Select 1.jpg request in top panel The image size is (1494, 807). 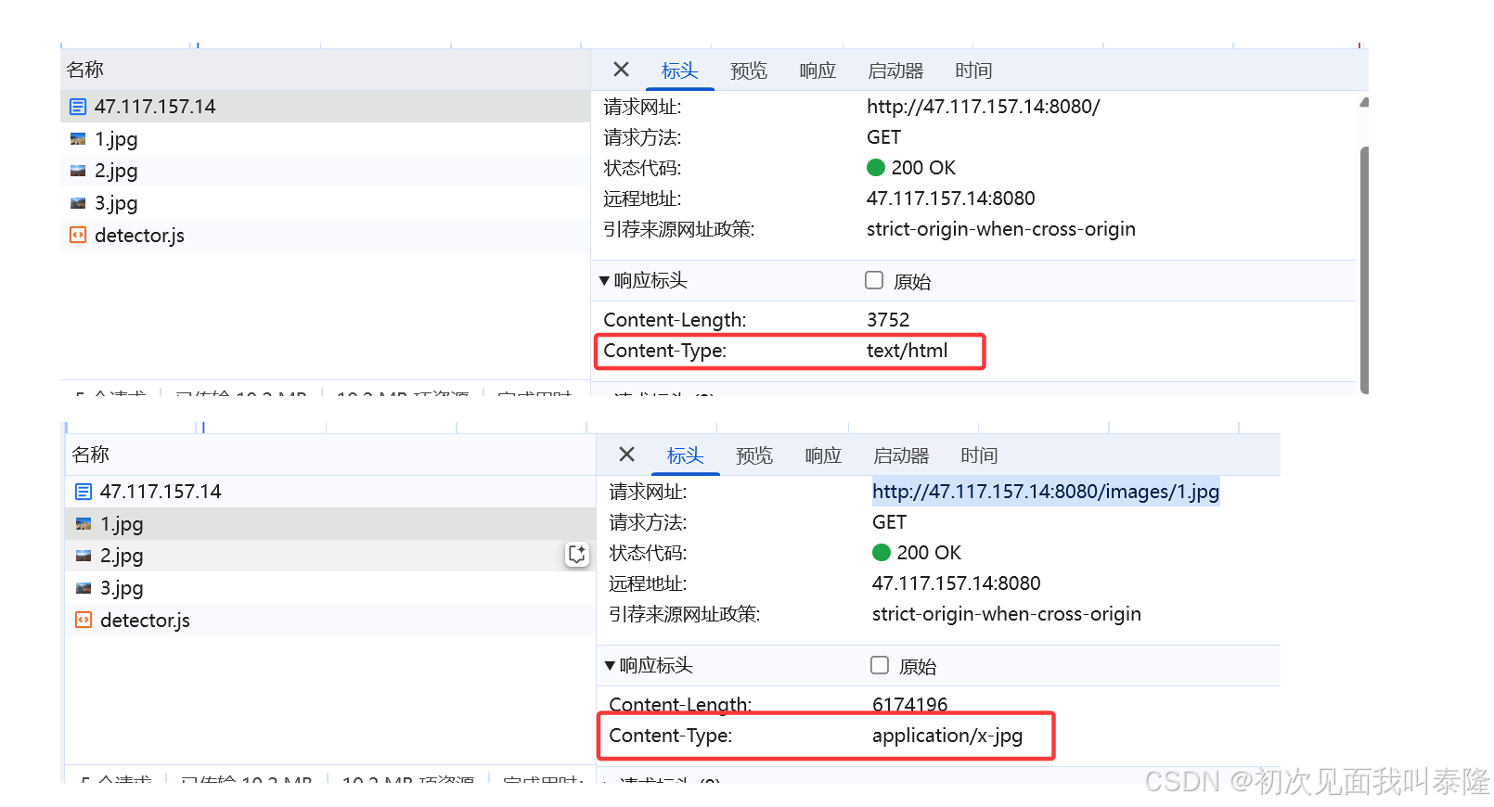point(325,139)
